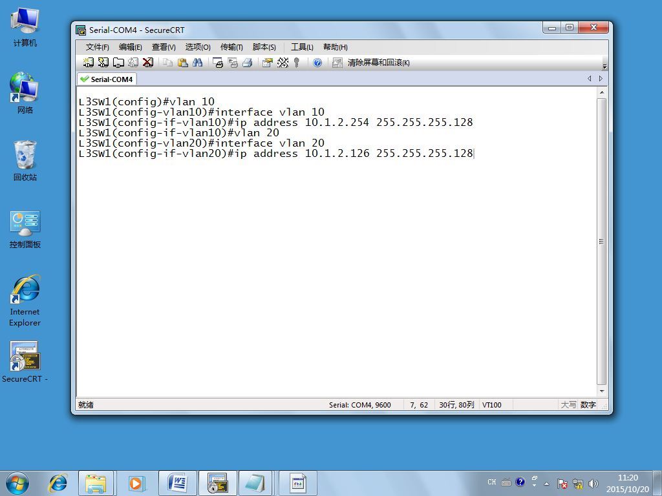Click the 'ip address 10.1.2.126' command line

click(275, 154)
